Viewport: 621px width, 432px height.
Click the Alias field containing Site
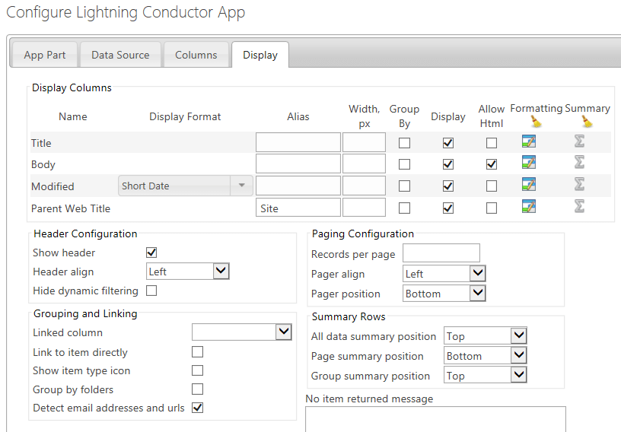298,208
